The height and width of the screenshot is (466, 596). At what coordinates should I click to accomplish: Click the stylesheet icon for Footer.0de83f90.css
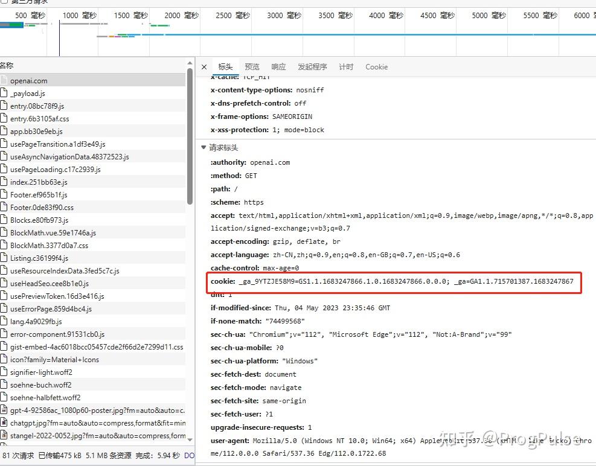pyautogui.click(x=5, y=207)
